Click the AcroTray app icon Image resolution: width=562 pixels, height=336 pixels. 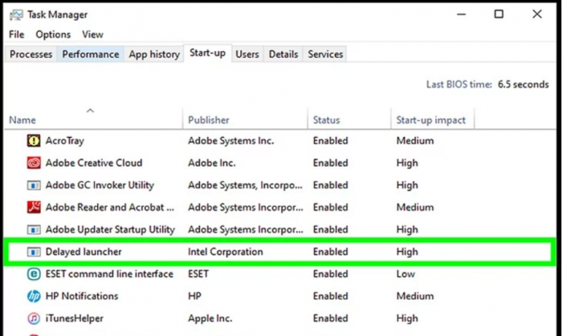coord(34,140)
